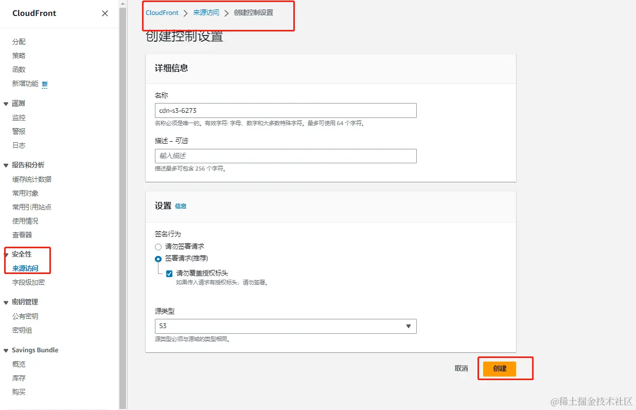
Task: Select 来源访问 in the sidebar
Action: (x=26, y=268)
